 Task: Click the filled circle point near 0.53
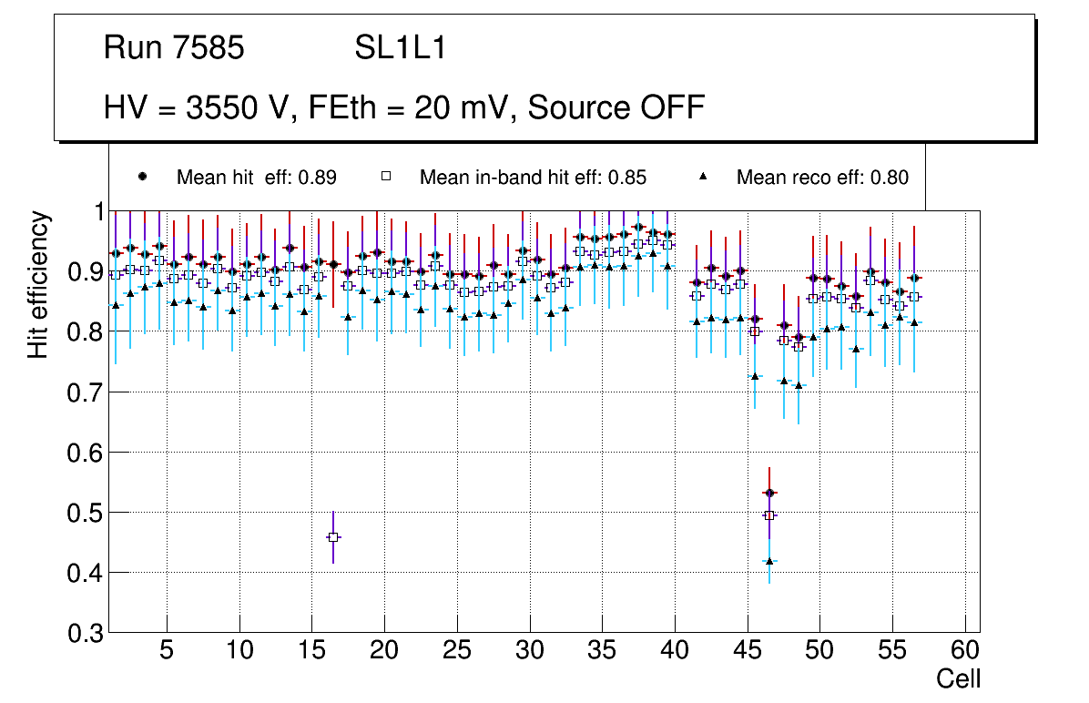coord(769,494)
